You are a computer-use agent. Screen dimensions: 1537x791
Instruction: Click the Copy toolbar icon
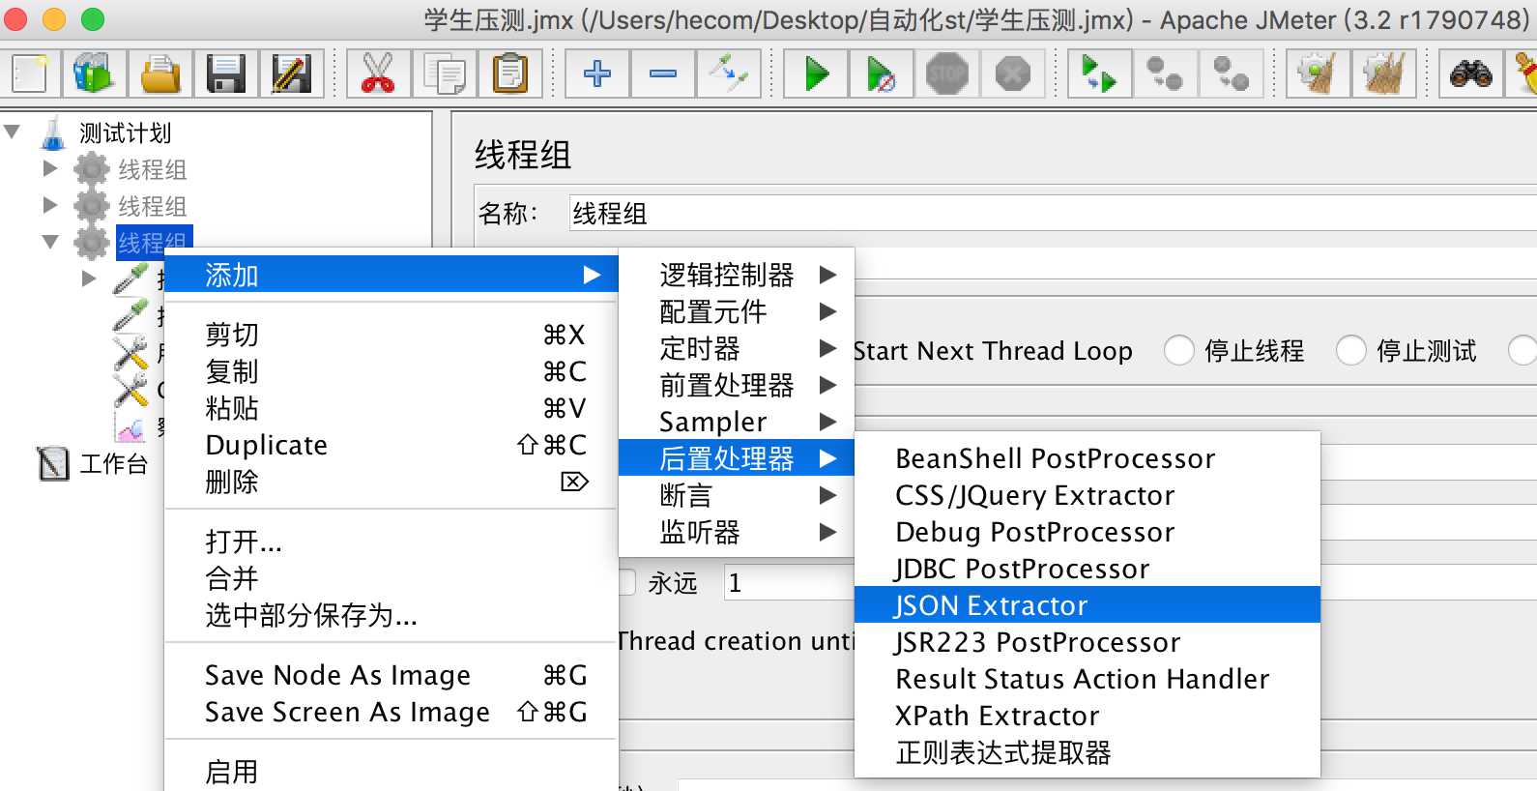pyautogui.click(x=444, y=73)
